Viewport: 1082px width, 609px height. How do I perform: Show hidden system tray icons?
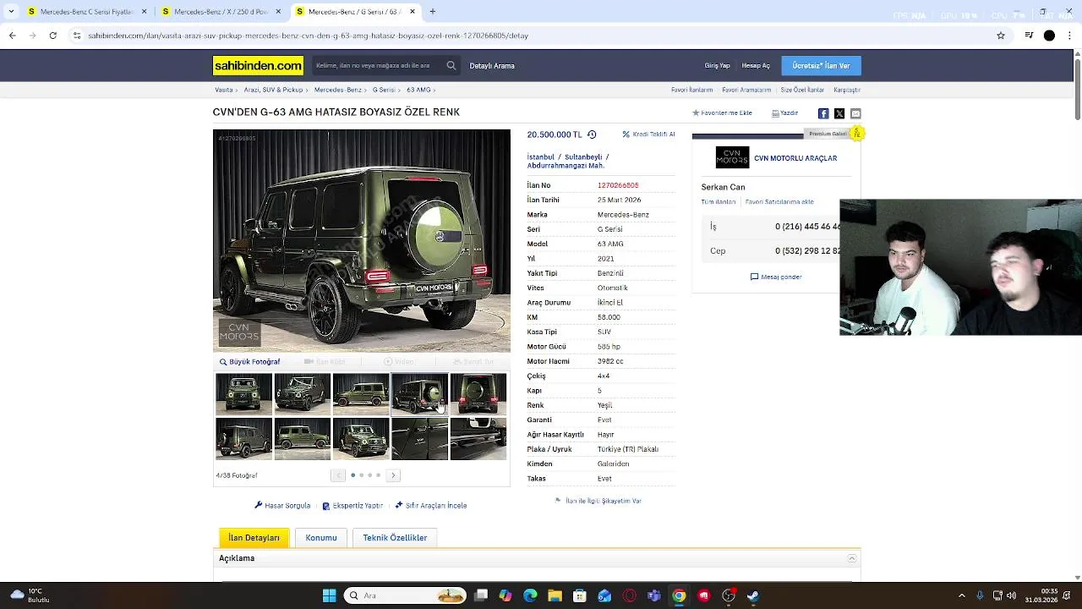962,595
